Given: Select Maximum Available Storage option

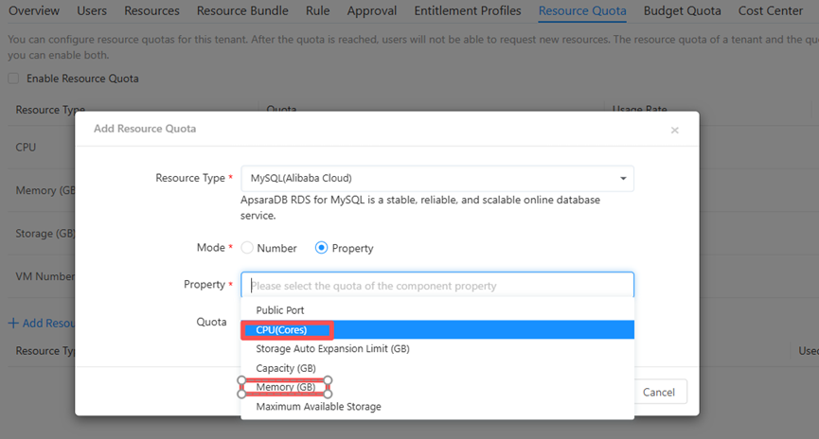Looking at the screenshot, I should [x=318, y=407].
